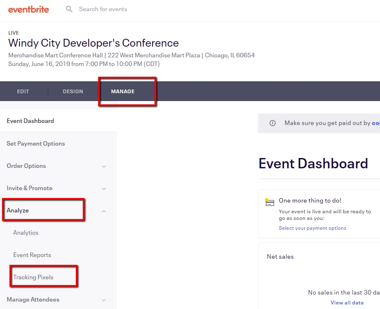Click the Eventbrite logo
380x309 pixels.
(28, 9)
